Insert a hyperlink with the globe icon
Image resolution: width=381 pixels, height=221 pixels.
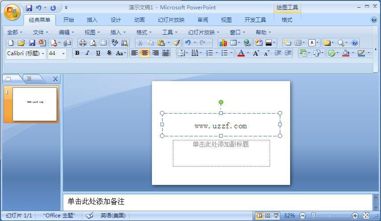tap(247, 43)
